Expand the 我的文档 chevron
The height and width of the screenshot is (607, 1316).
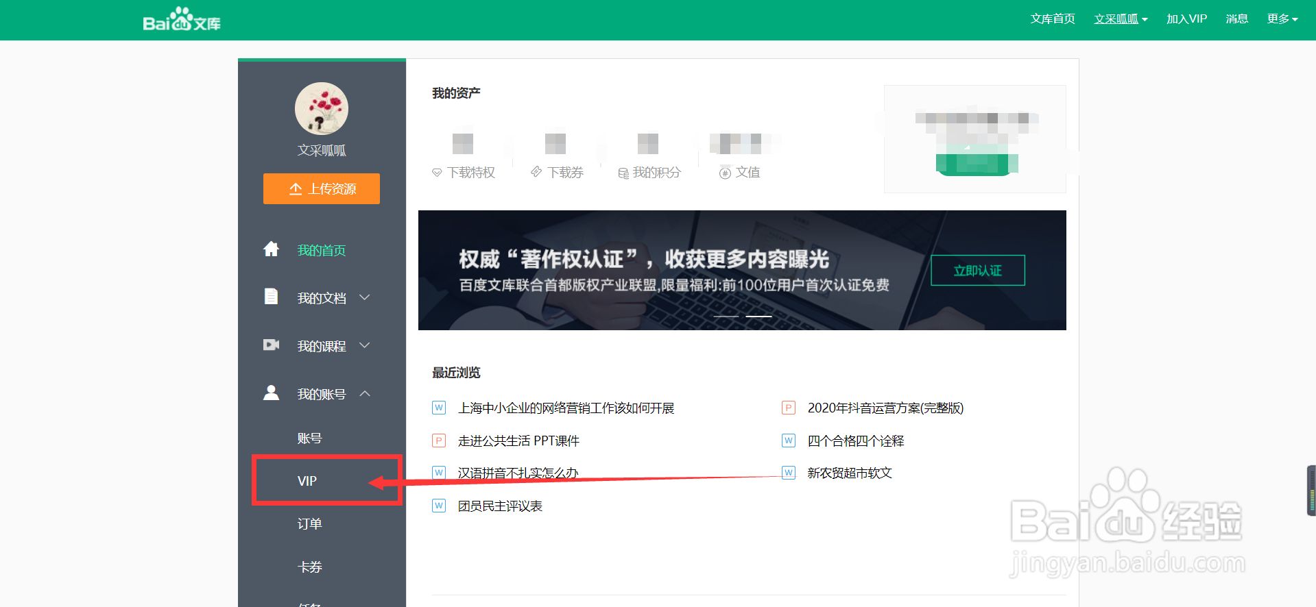point(365,297)
